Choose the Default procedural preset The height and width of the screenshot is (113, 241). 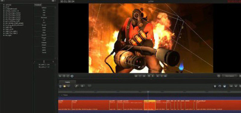coord(44,8)
